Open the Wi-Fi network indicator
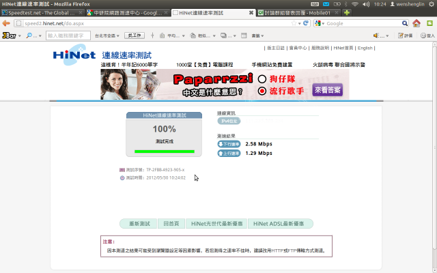Image resolution: width=437 pixels, height=273 pixels. (355, 4)
